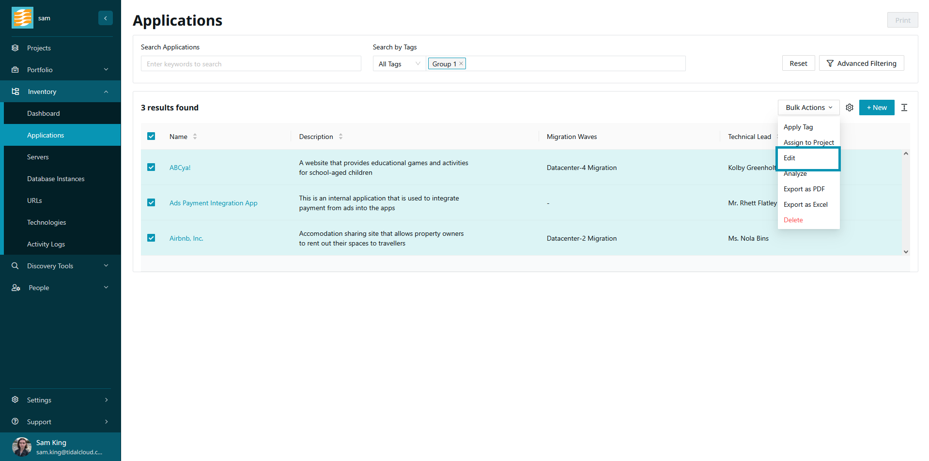This screenshot has width=929, height=461.
Task: Uncheck the select-all header checkbox
Action: tap(151, 137)
